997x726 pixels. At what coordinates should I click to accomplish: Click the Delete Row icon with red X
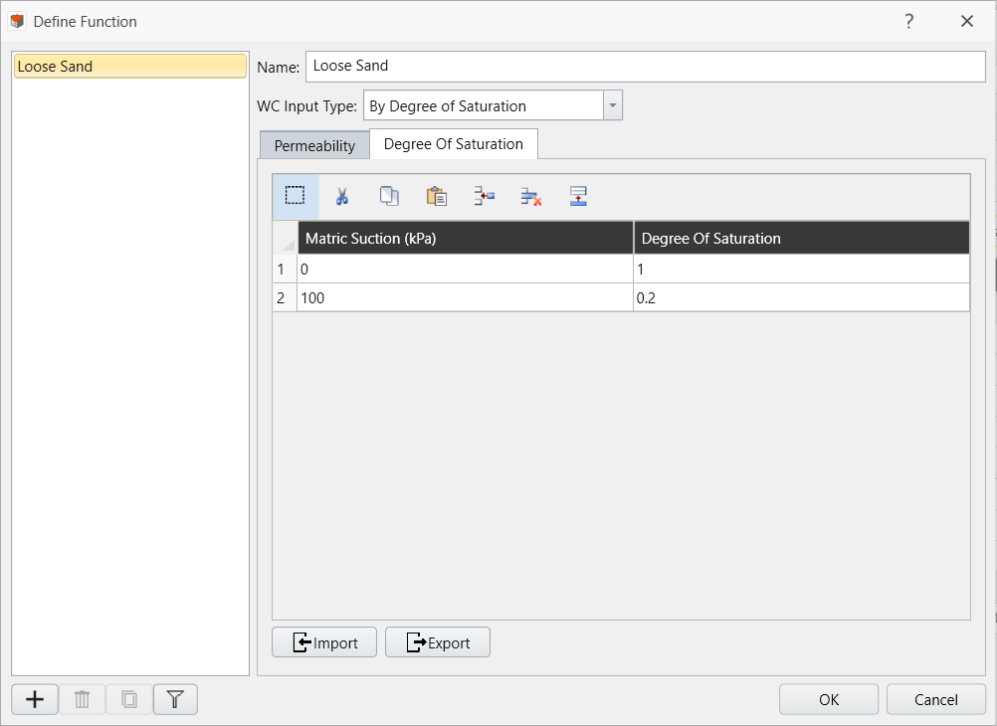(x=531, y=197)
